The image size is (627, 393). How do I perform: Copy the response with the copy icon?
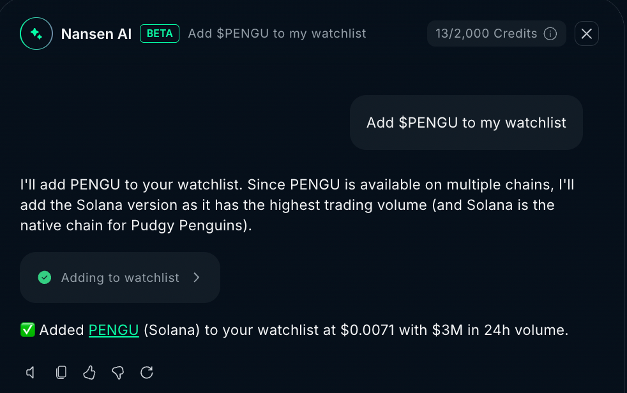61,373
